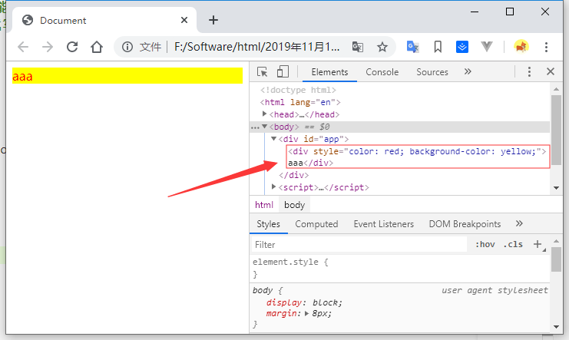Screen dimensions: 569x340
Task: Reload the current page
Action: tap(72, 47)
